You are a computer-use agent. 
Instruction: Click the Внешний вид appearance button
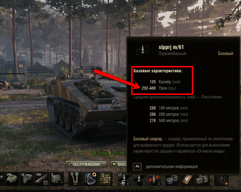pos(119,164)
